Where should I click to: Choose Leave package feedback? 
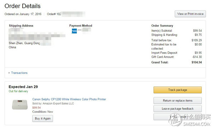(177, 109)
